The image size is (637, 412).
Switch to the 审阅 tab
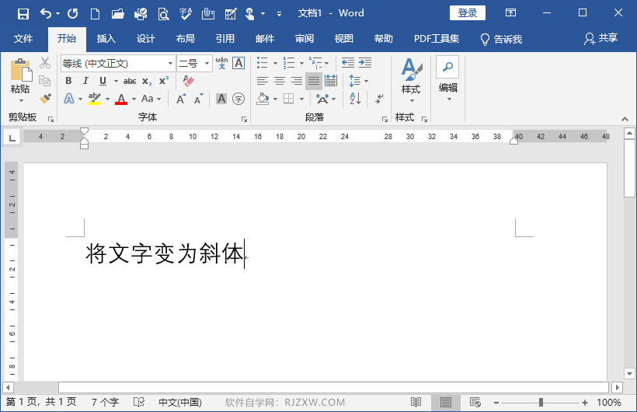click(305, 39)
